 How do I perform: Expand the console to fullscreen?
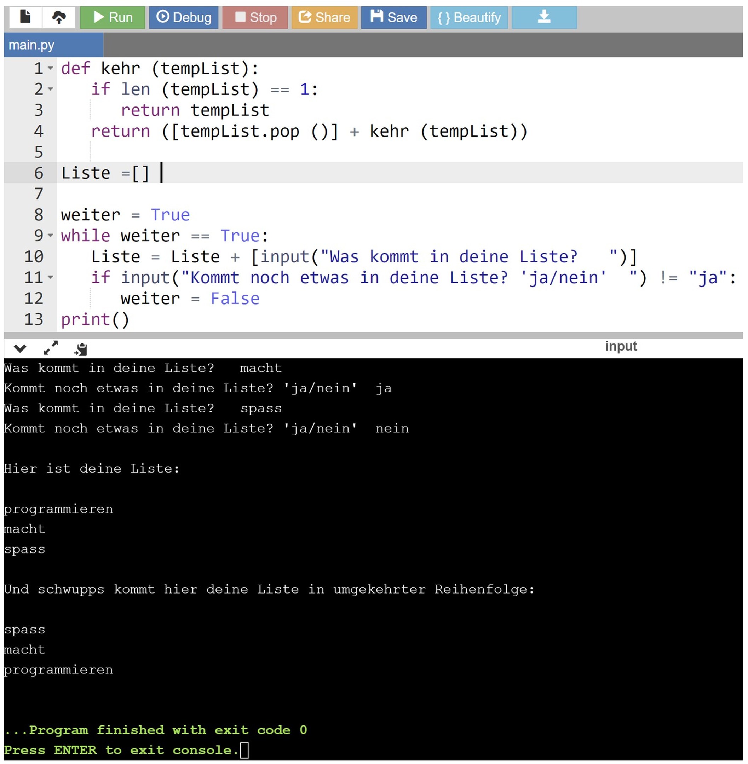[x=51, y=348]
